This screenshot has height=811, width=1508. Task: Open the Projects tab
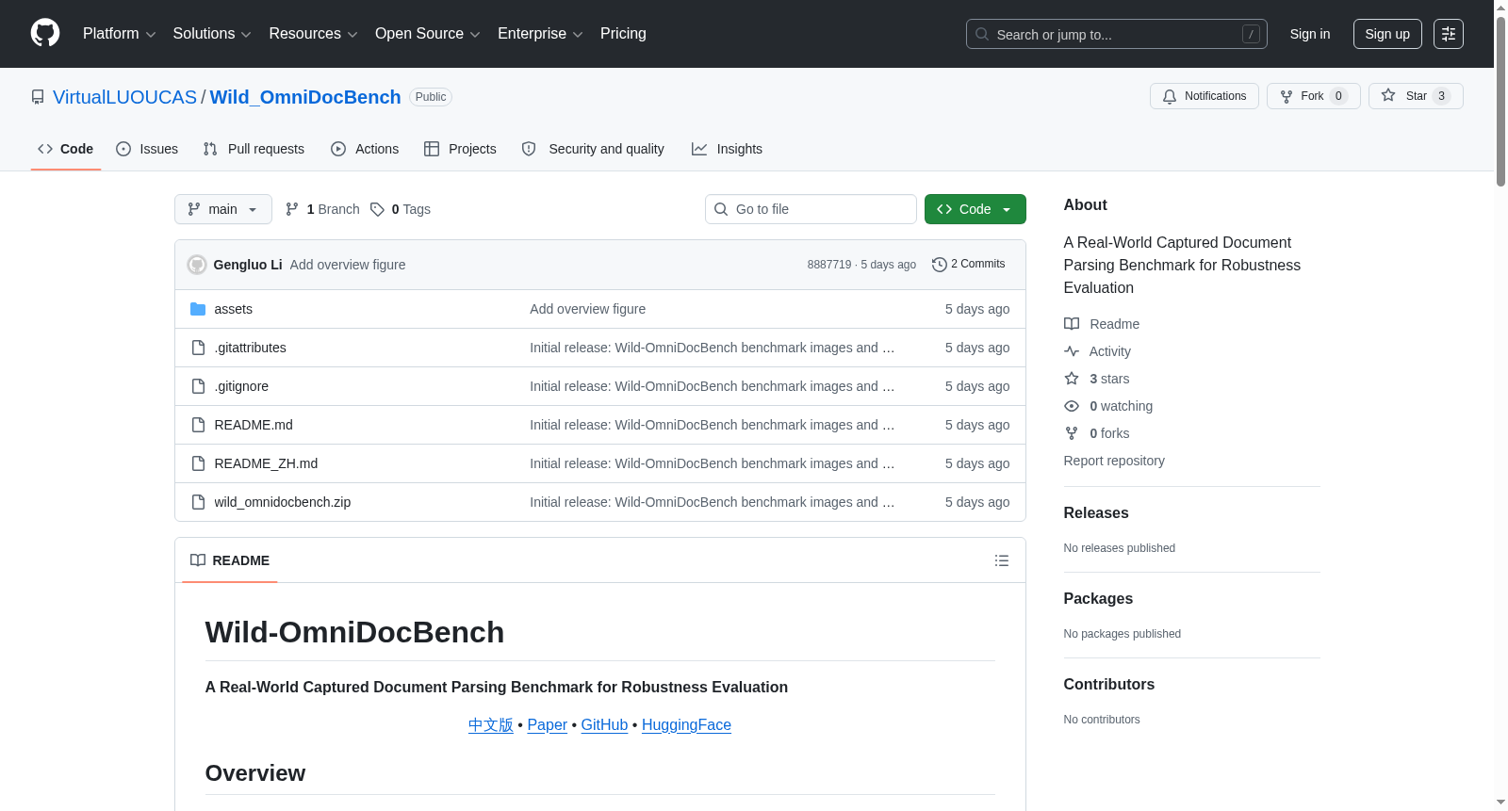coord(460,149)
